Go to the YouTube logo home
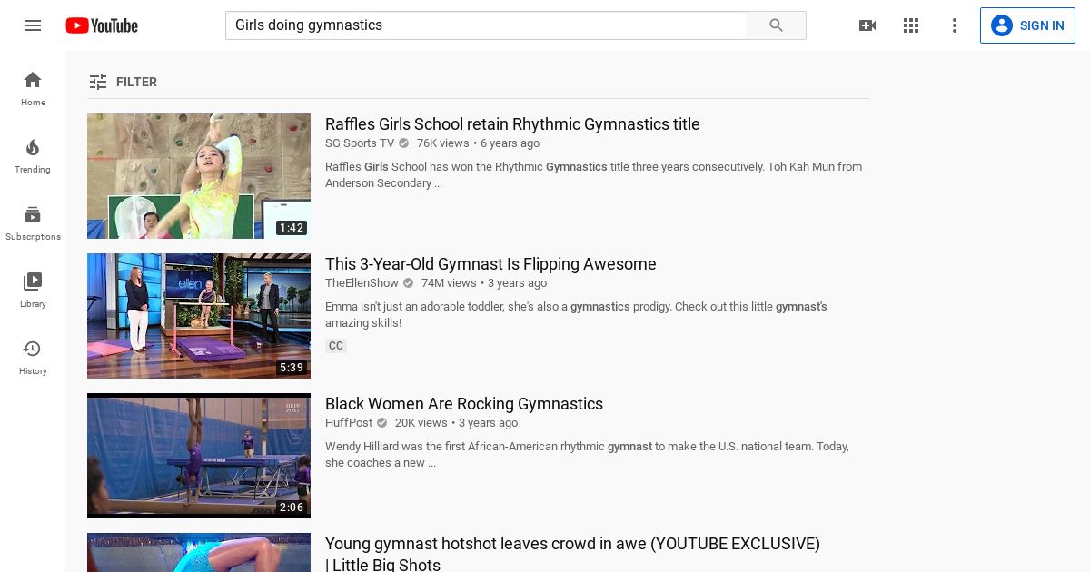1090x572 pixels. 102,25
